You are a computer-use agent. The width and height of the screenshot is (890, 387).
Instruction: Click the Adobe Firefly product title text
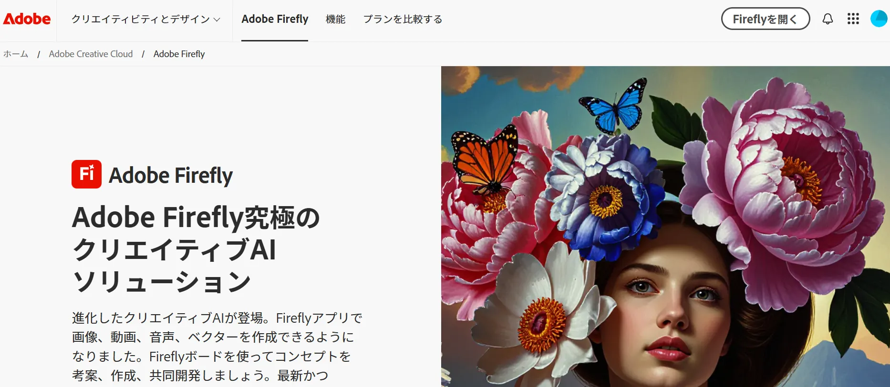pyautogui.click(x=171, y=175)
